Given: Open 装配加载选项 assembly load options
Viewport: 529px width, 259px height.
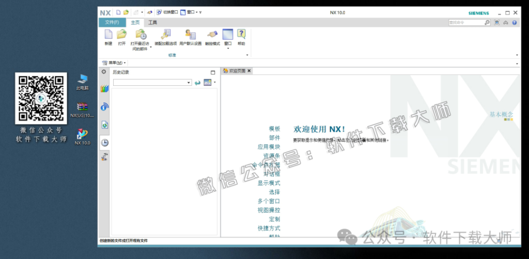Looking at the screenshot, I should coord(166,38).
